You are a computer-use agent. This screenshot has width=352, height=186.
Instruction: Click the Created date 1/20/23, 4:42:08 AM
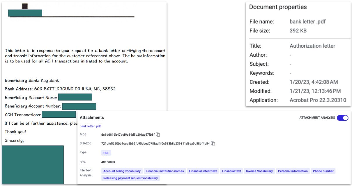click(314, 82)
